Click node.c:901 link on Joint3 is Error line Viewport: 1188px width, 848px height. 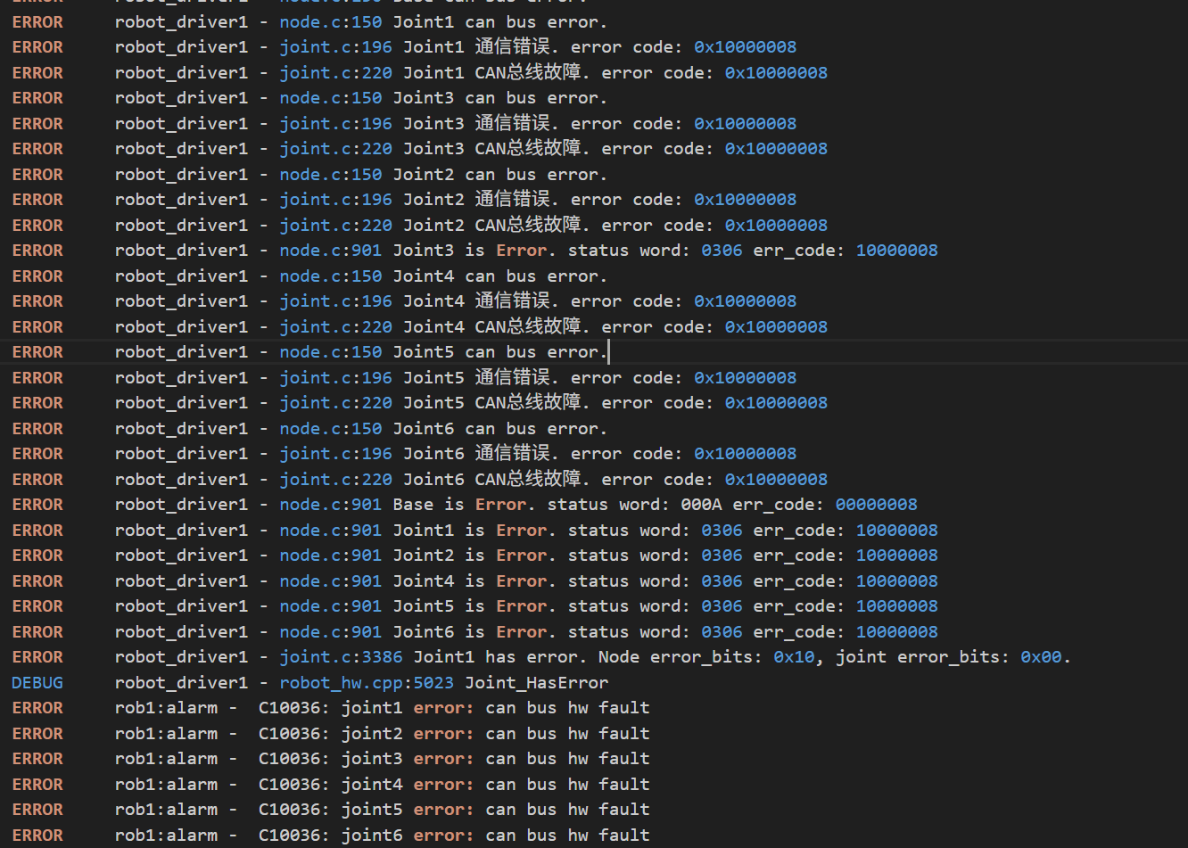[330, 251]
